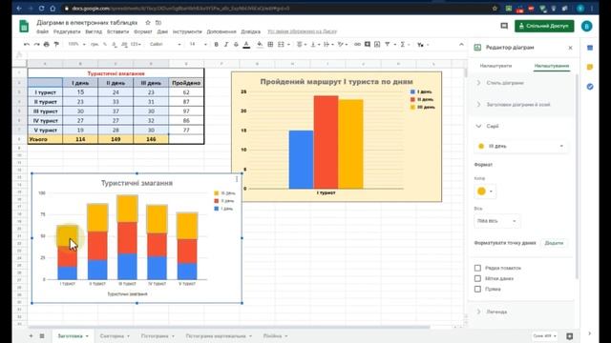This screenshot has width=611, height=343.
Task: Click the Explore icon at bottom right
Action: (x=570, y=336)
